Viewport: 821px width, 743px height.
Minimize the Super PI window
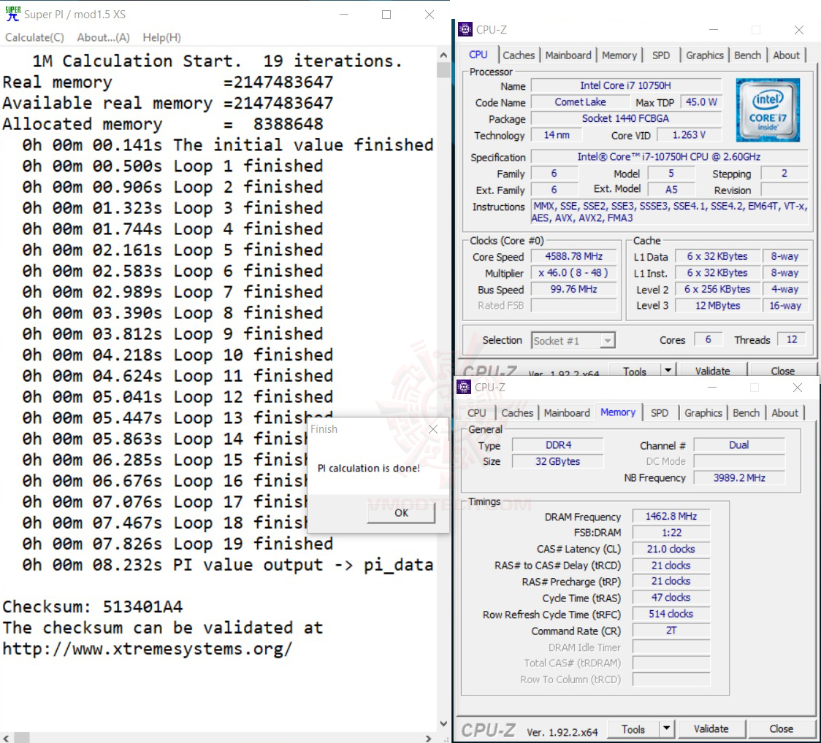pos(344,15)
